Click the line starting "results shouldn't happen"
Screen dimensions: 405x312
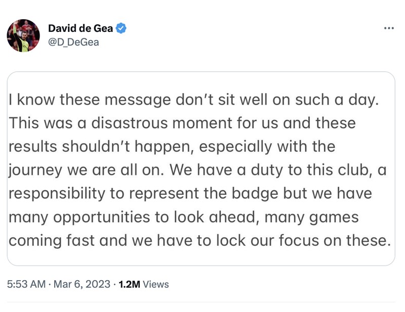tap(172, 146)
